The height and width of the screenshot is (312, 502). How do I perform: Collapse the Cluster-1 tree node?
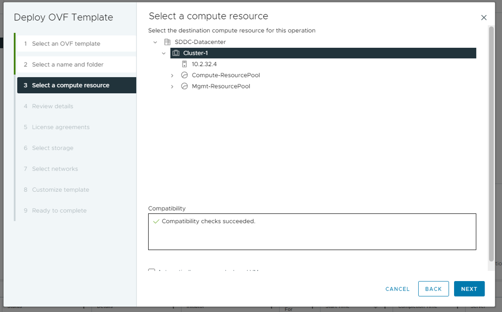point(164,53)
